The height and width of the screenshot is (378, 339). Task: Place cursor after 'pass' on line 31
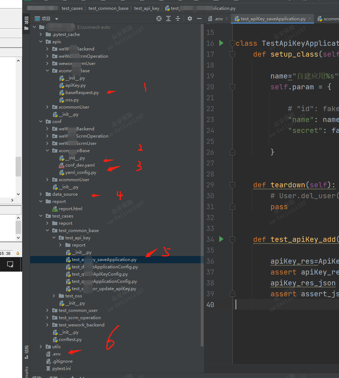pos(288,207)
